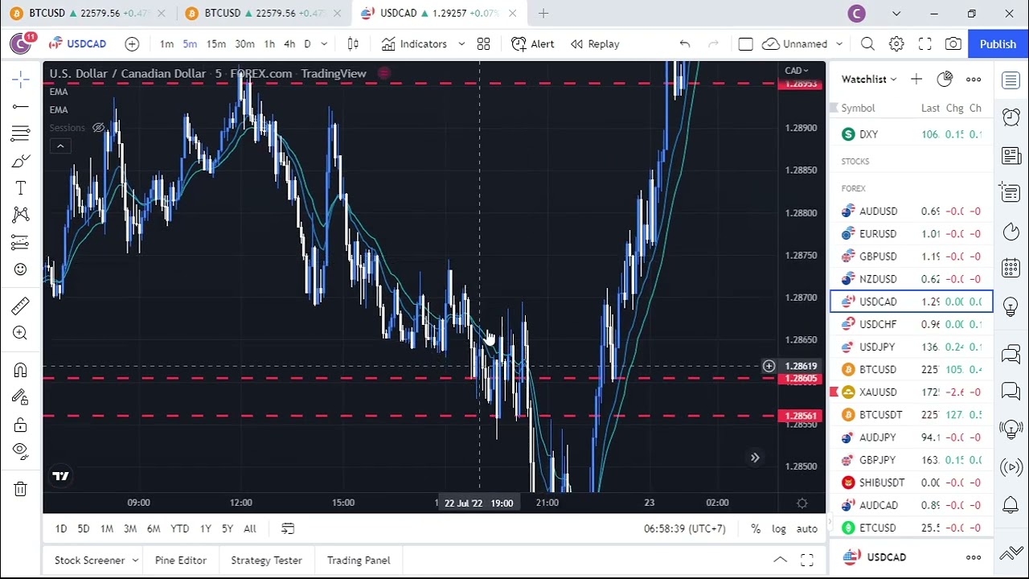1029x579 pixels.
Task: Select the 30m timeframe
Action: [244, 44]
